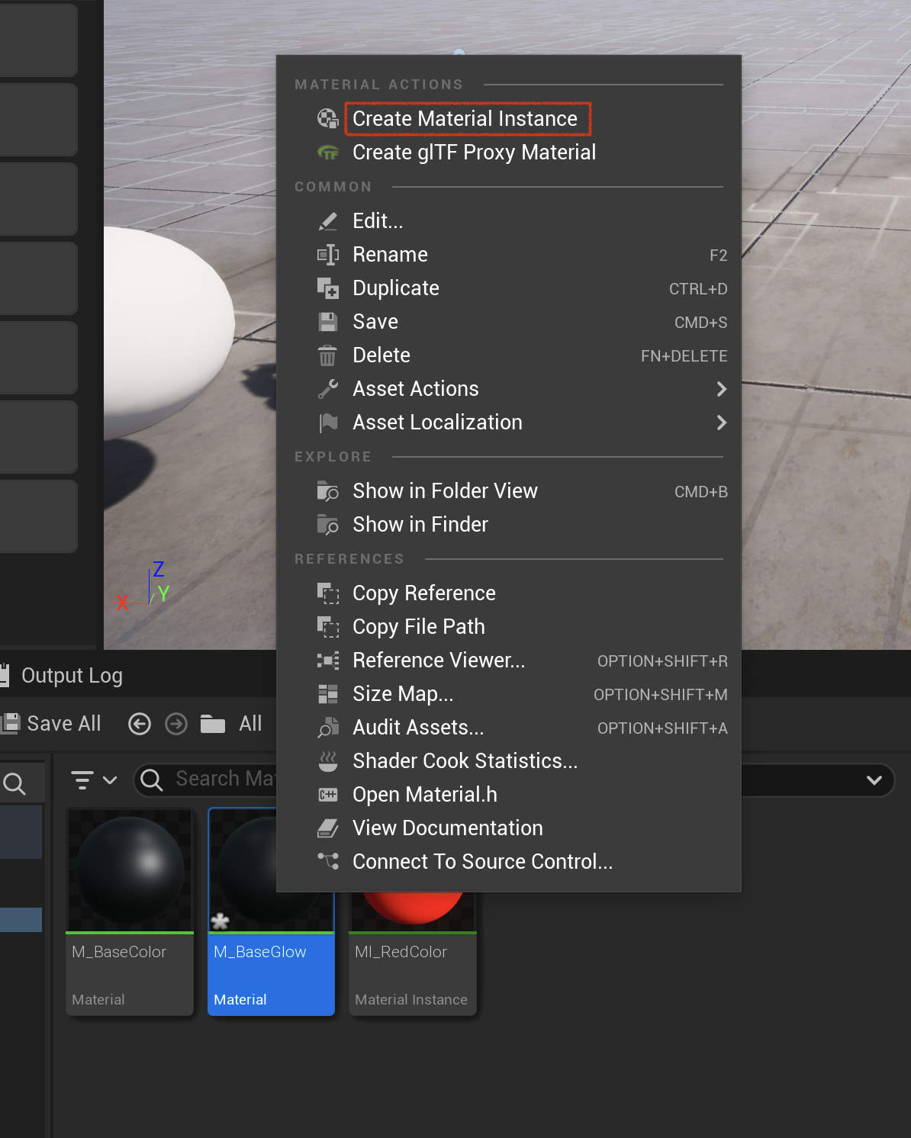
Task: Click the glTF Proxy Material icon
Action: 327,153
